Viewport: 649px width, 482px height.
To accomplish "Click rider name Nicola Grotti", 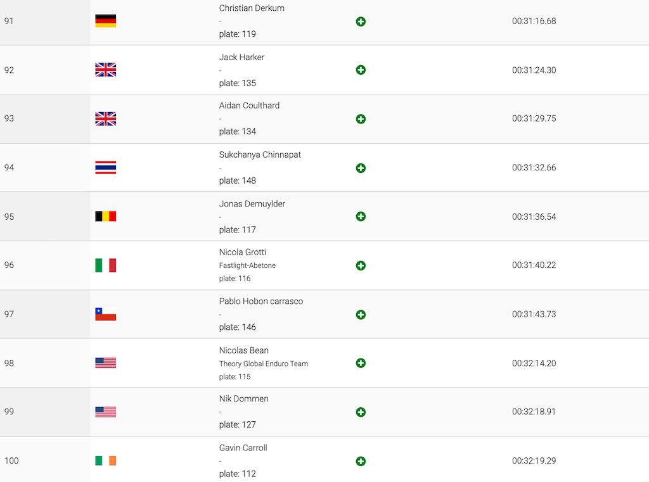I will pyautogui.click(x=243, y=252).
